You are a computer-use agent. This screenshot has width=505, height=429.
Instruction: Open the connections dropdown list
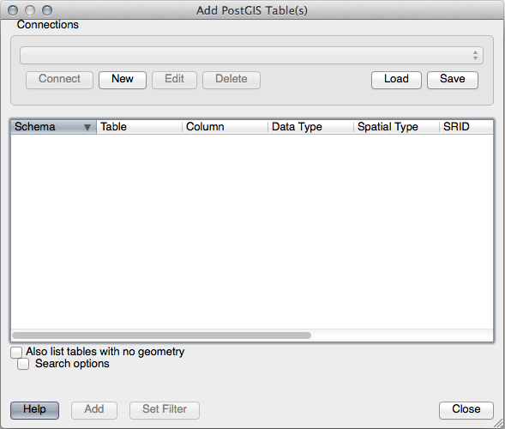(251, 56)
